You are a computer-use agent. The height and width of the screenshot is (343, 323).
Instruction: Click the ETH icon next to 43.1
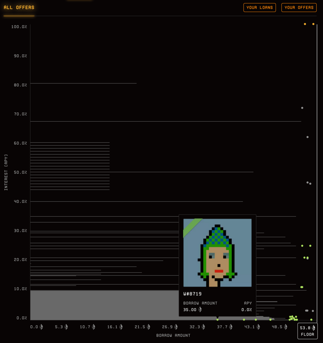(258, 327)
